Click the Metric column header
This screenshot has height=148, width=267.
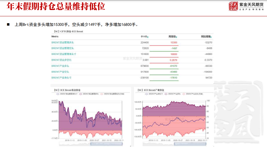click(55, 36)
